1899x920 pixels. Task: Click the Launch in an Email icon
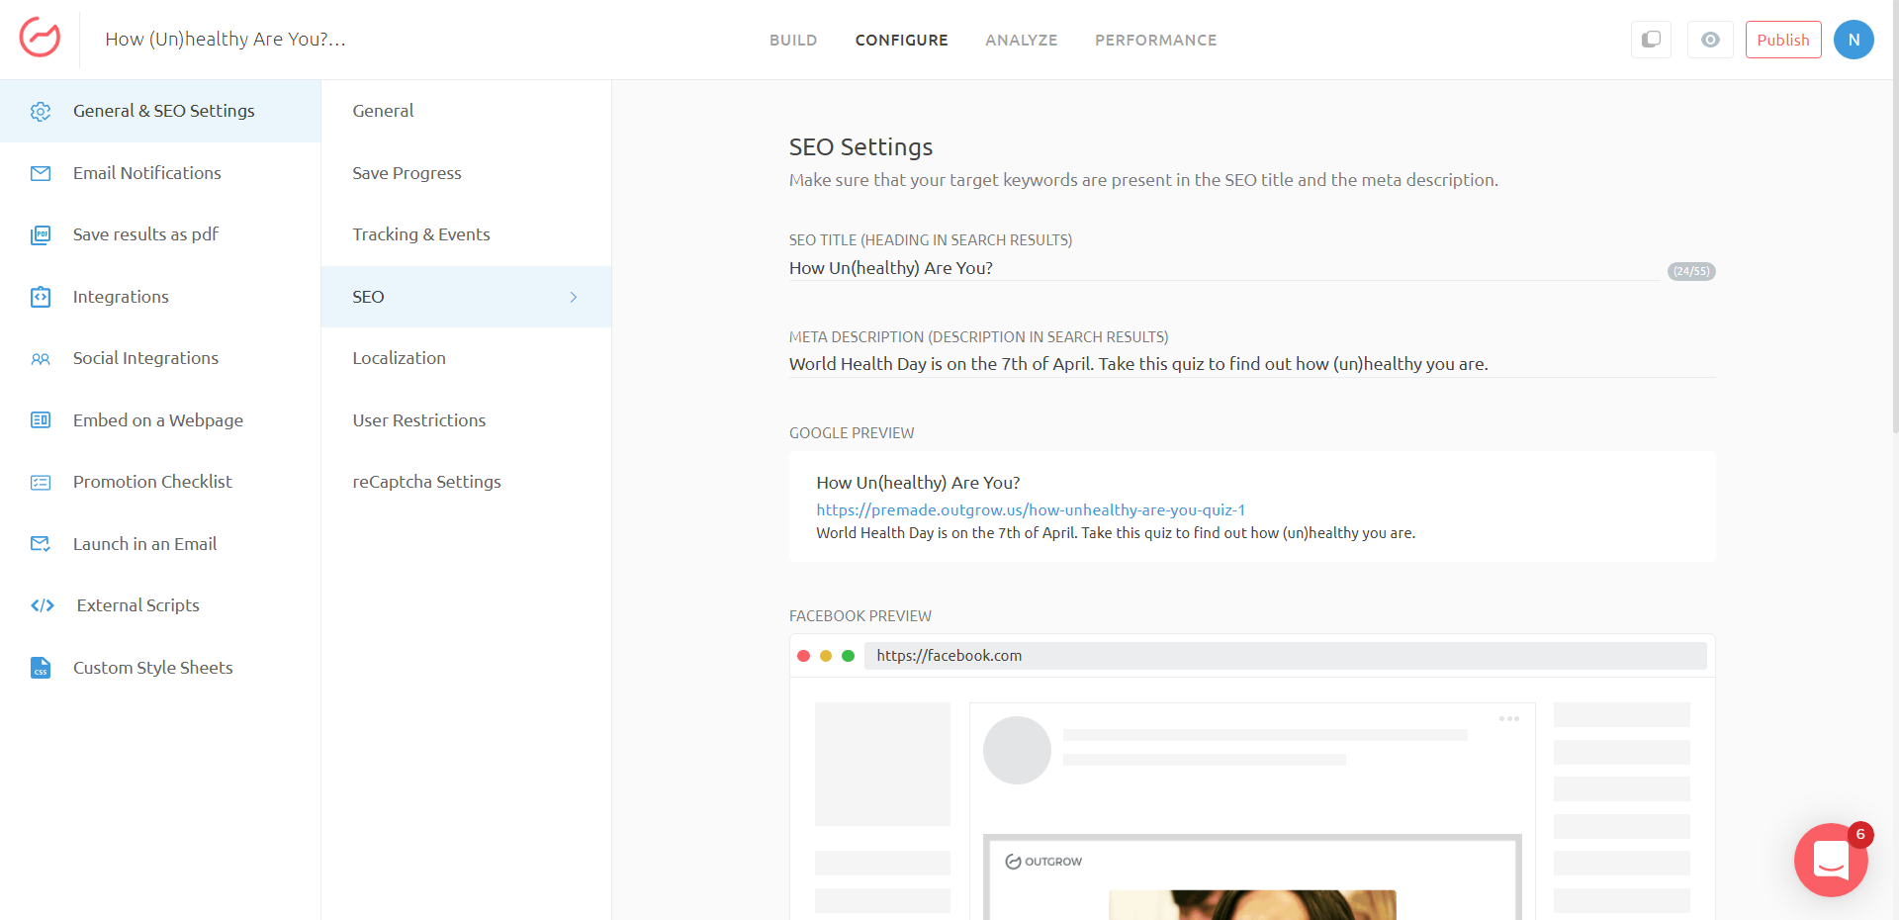41,544
